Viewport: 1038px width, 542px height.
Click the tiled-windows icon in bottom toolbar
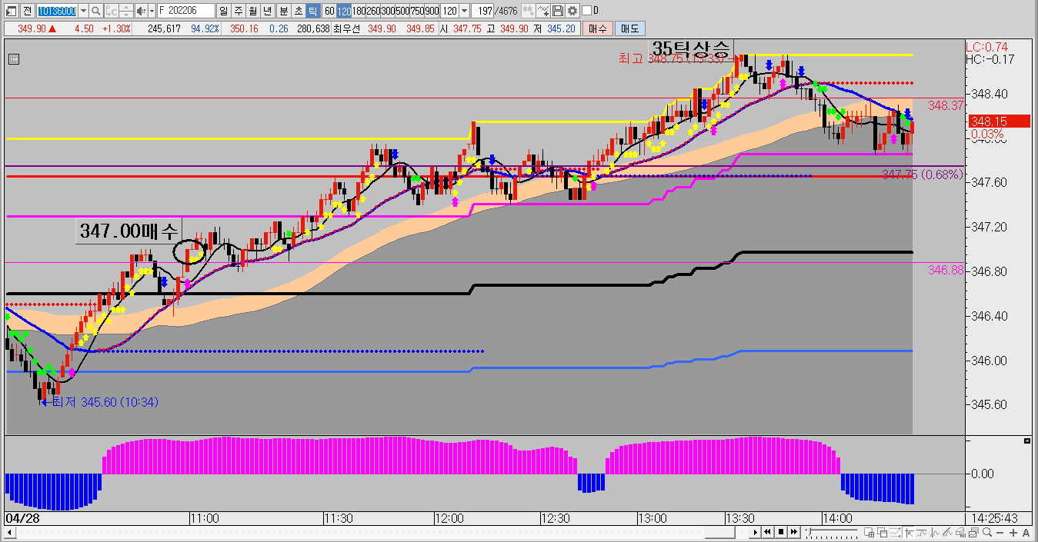pos(869,533)
